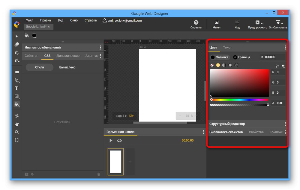300x190 pixels.
Task: Select the Selection arrow tool
Action: [16, 37]
